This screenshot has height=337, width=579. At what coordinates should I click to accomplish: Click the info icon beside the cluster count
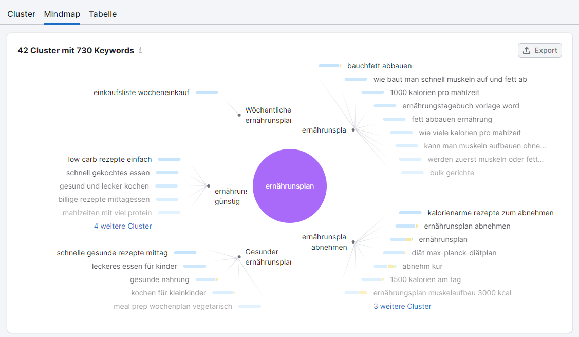(x=140, y=50)
